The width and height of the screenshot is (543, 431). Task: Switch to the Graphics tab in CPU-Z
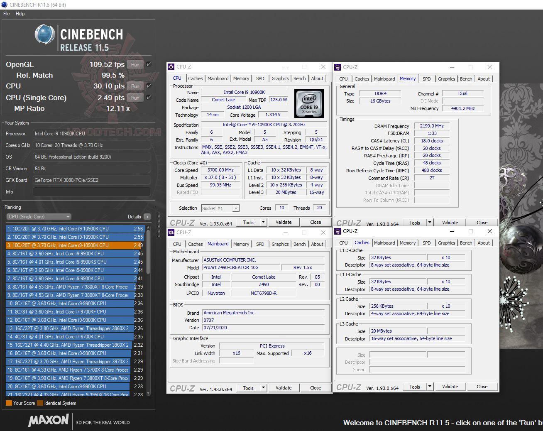[280, 78]
